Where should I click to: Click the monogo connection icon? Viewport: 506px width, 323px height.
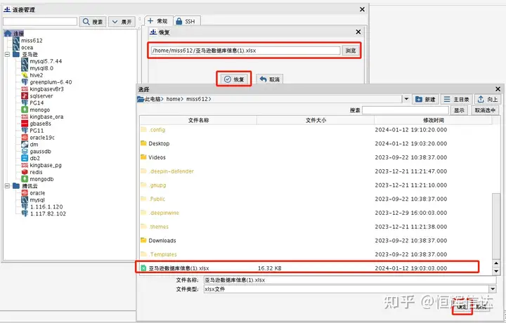[25, 110]
